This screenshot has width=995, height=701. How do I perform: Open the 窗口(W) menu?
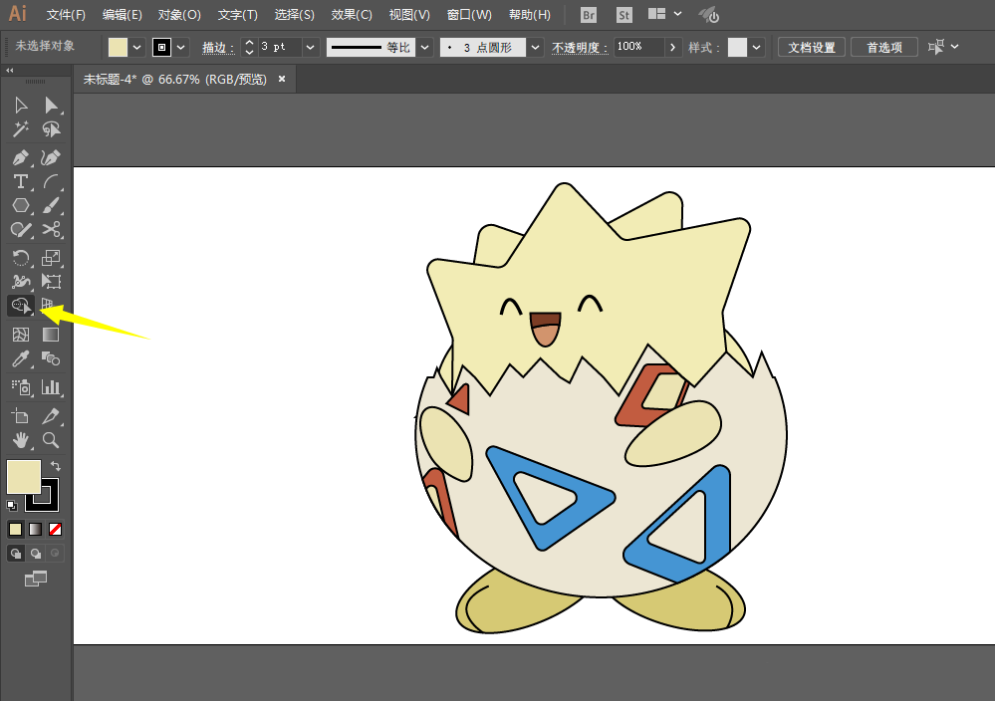tap(469, 15)
